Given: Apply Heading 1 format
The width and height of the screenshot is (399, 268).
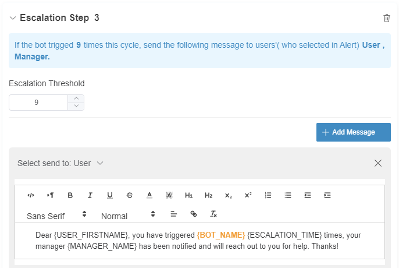Looking at the screenshot, I should click(188, 195).
